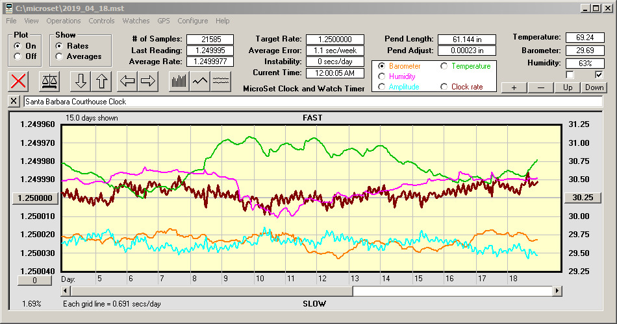
Task: Turn Plot off with the Off radio
Action: click(17, 56)
